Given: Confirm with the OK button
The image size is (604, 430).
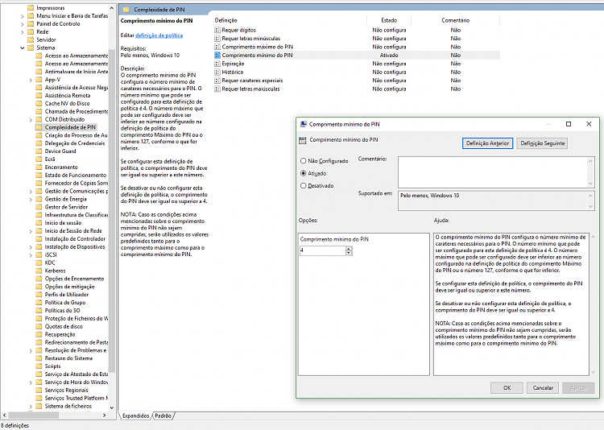Looking at the screenshot, I should 507,388.
